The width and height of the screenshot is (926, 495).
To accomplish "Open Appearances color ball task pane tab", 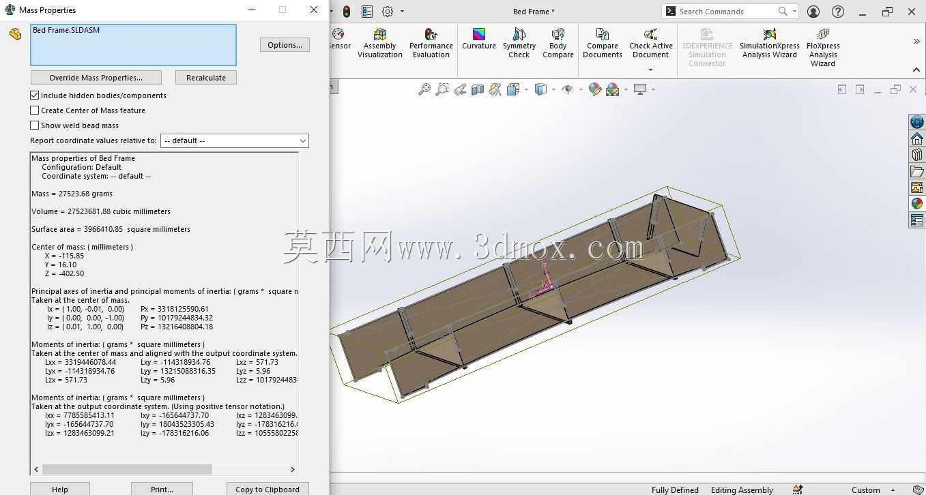I will [x=916, y=204].
